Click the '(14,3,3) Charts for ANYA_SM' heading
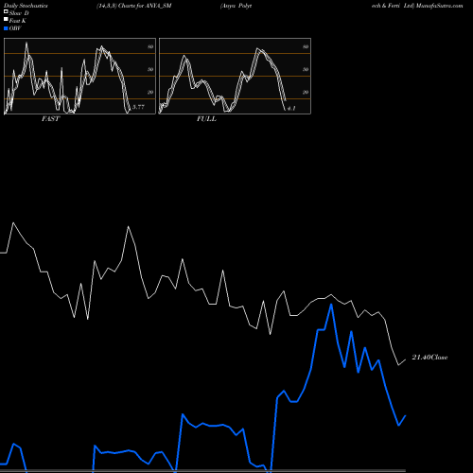Screen dimensions: 473x473 pyautogui.click(x=134, y=6)
